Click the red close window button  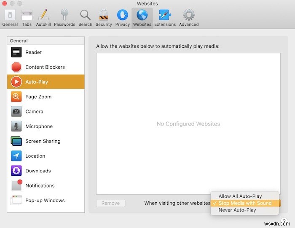click(x=4, y=3)
